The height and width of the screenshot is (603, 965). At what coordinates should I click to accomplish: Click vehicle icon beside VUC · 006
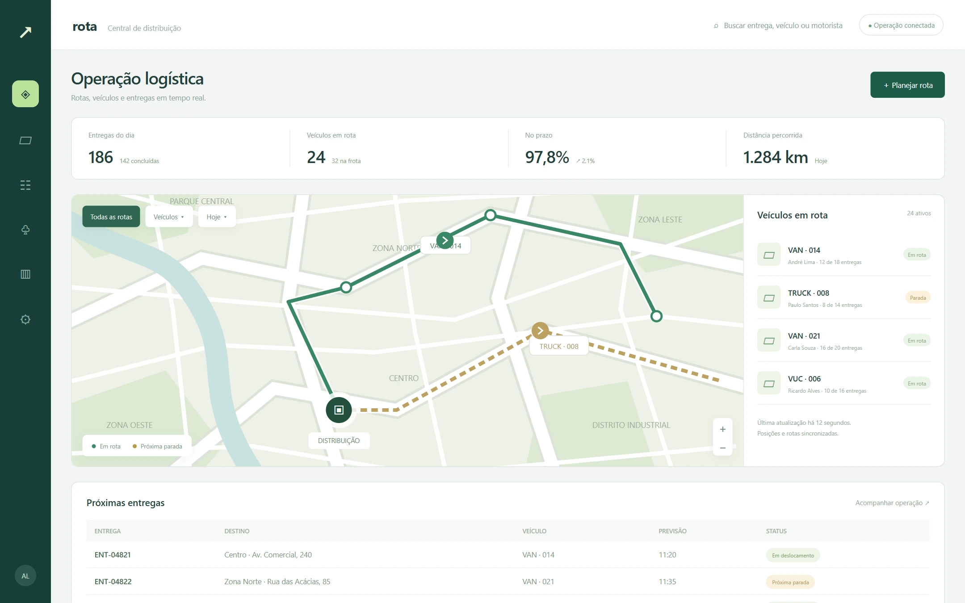tap(769, 383)
